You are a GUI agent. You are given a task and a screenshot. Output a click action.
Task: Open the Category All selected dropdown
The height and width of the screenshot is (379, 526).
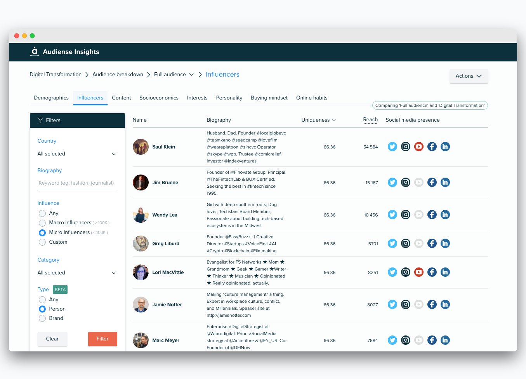tap(76, 272)
